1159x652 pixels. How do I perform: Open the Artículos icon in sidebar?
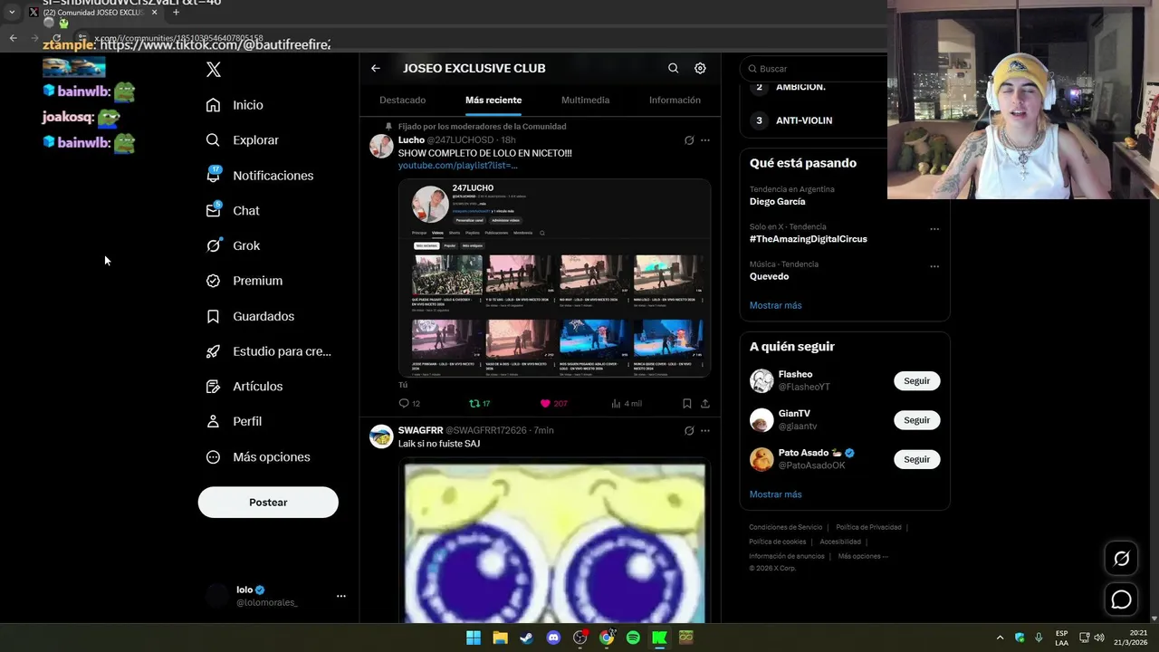click(x=213, y=387)
